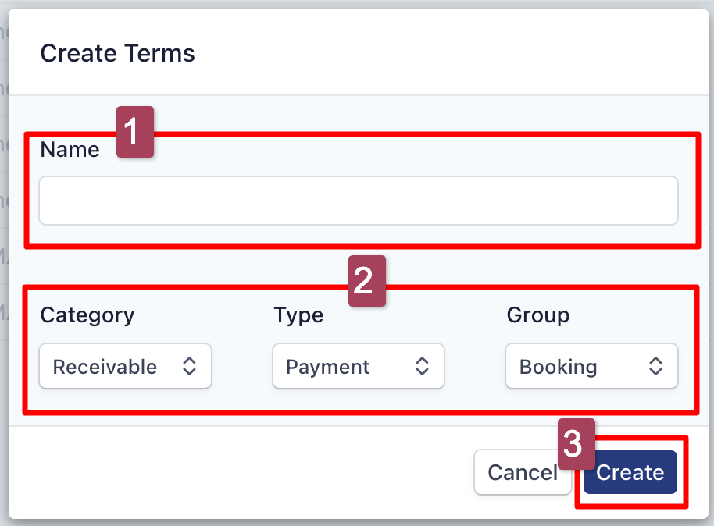Click the chevron arrows beside Booking
The width and height of the screenshot is (714, 526).
pyautogui.click(x=655, y=367)
